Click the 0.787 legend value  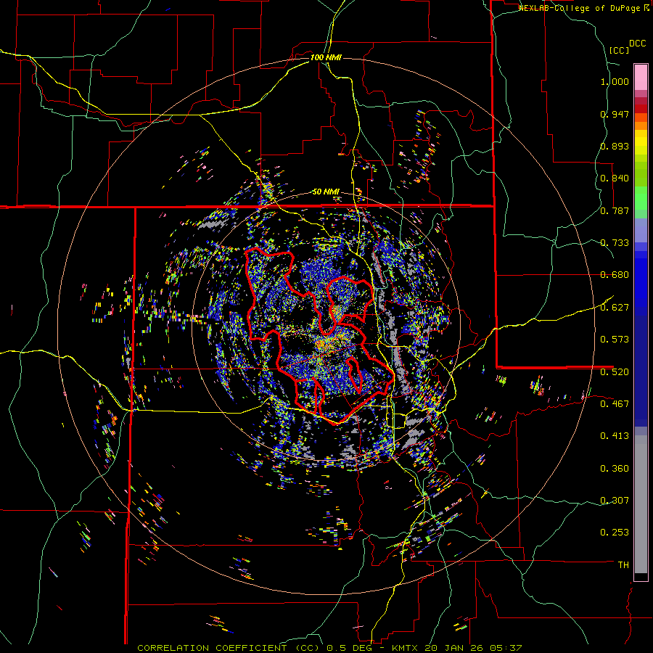coord(615,210)
